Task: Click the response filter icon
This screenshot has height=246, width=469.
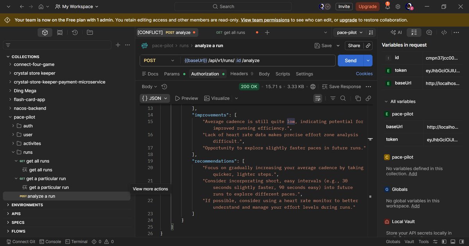Action: [333, 98]
